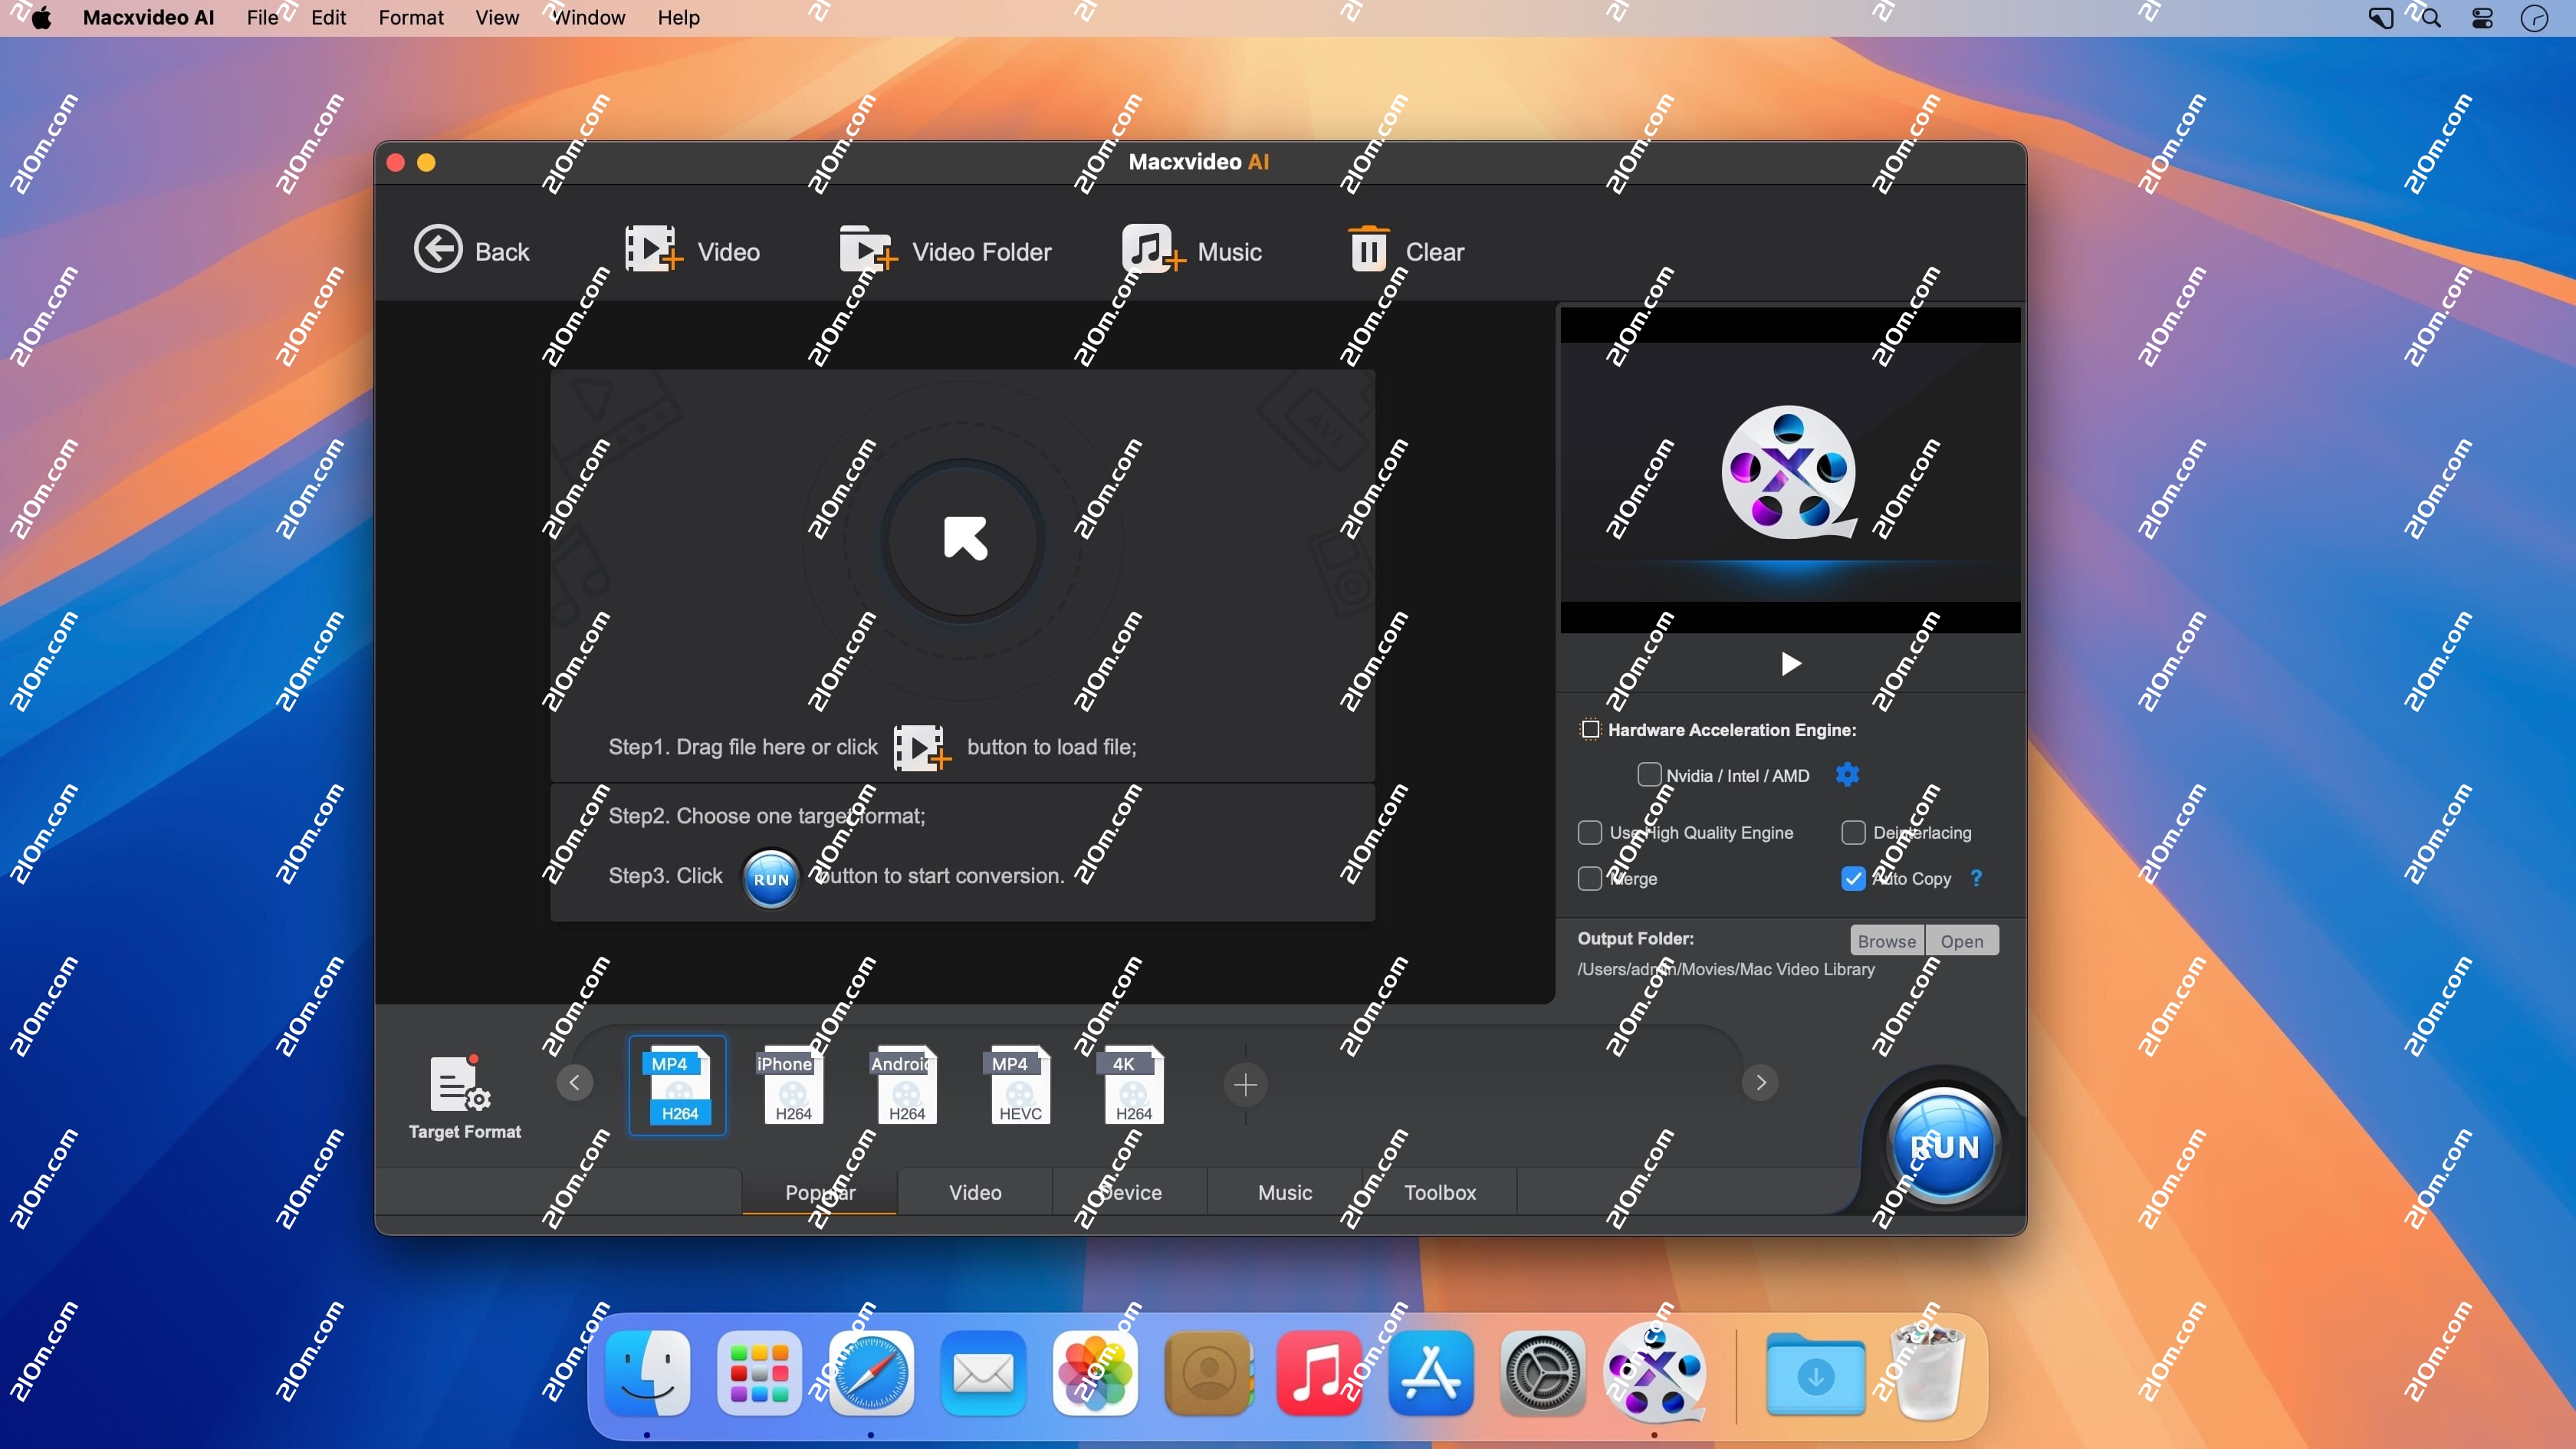Toggle the Deinterlacing option
2576x1449 pixels.
pos(1855,832)
